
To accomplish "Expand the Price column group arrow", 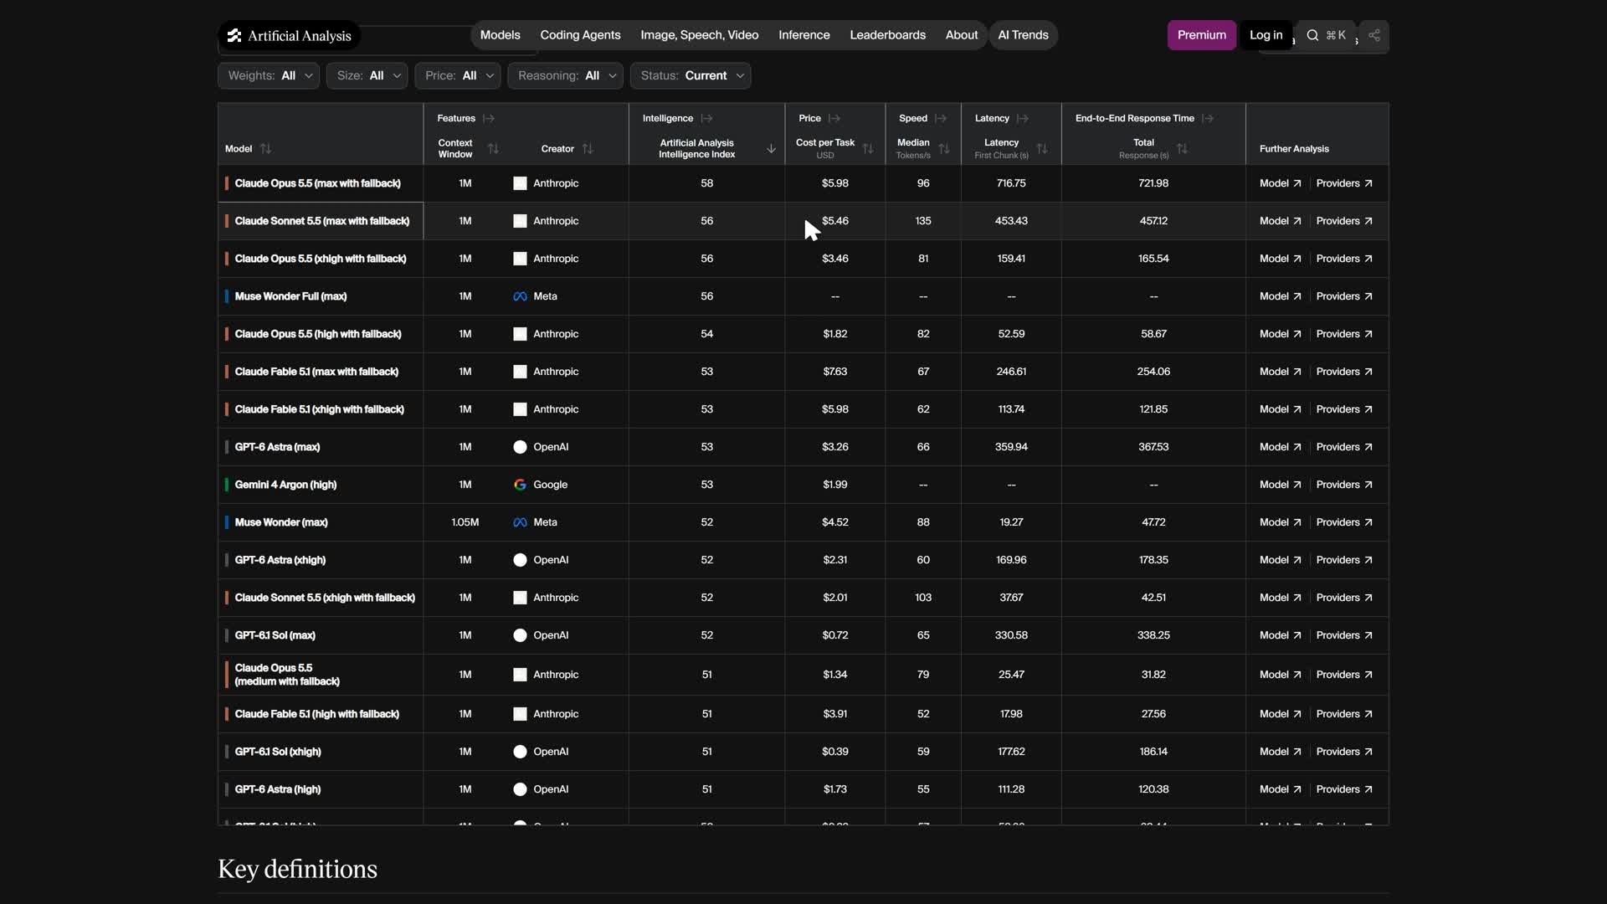I will [834, 119].
